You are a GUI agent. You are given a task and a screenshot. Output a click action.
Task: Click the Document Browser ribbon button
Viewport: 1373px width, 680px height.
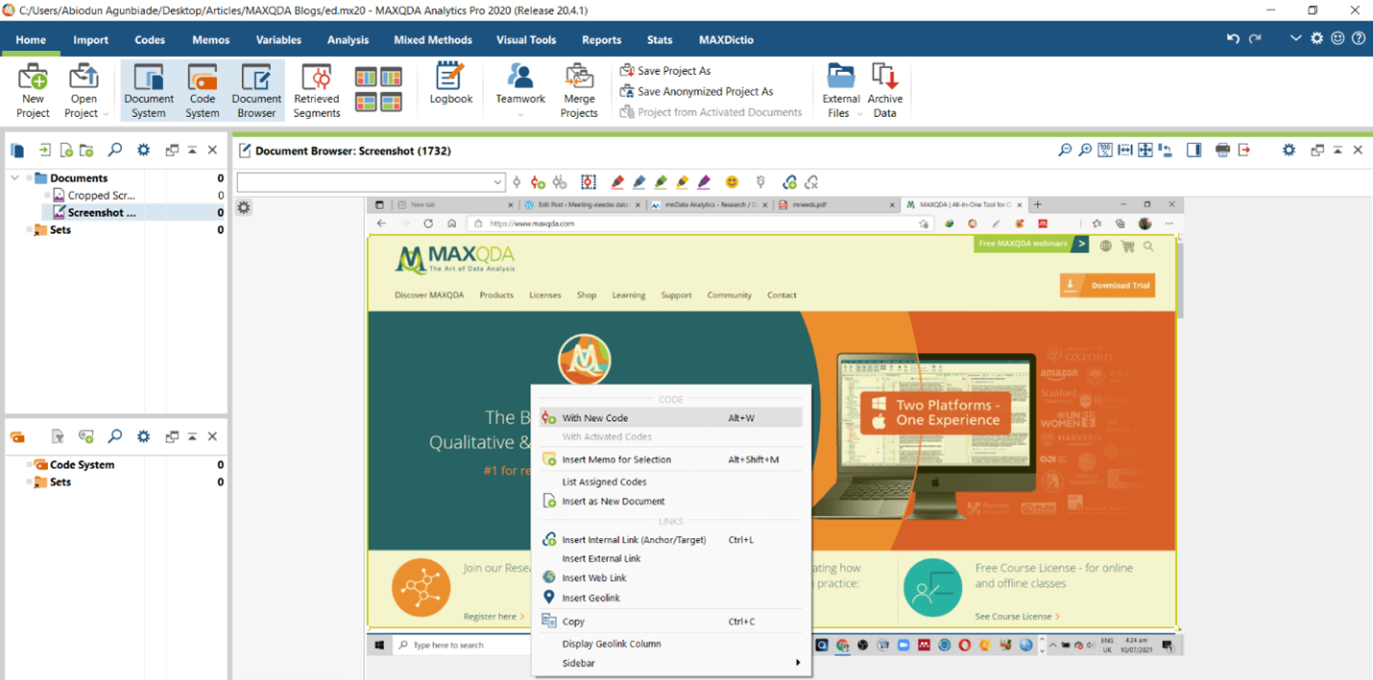(x=256, y=91)
